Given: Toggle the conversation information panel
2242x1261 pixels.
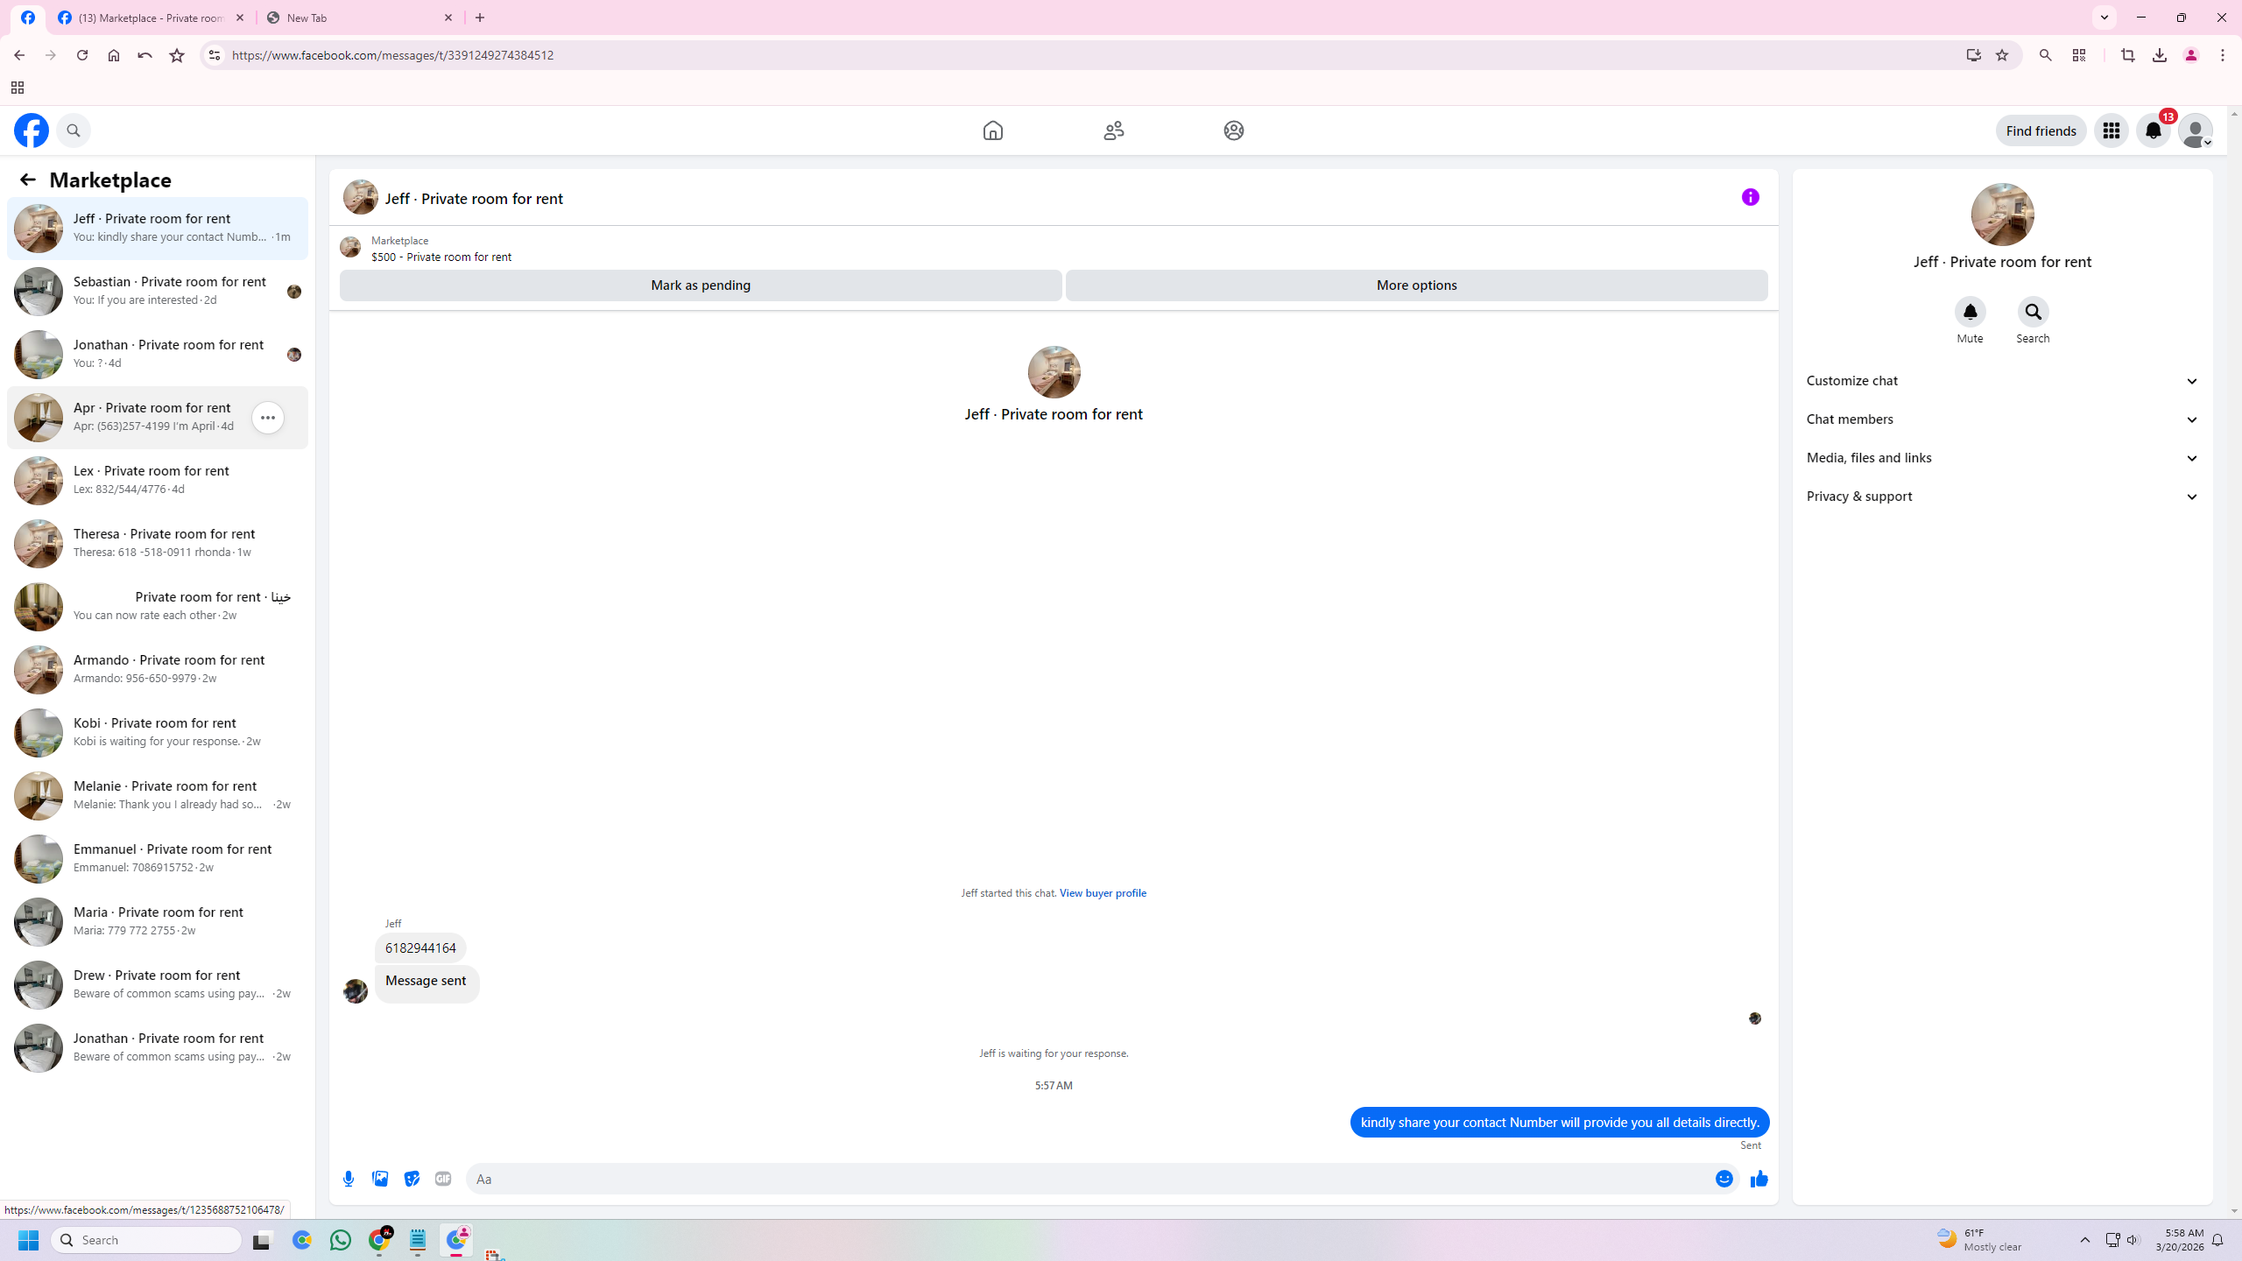Looking at the screenshot, I should [1750, 197].
